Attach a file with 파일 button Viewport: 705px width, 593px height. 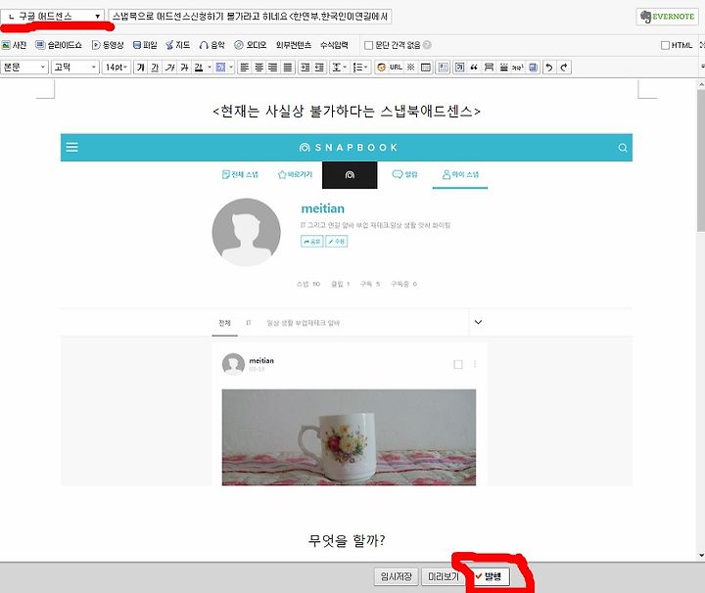click(x=145, y=45)
